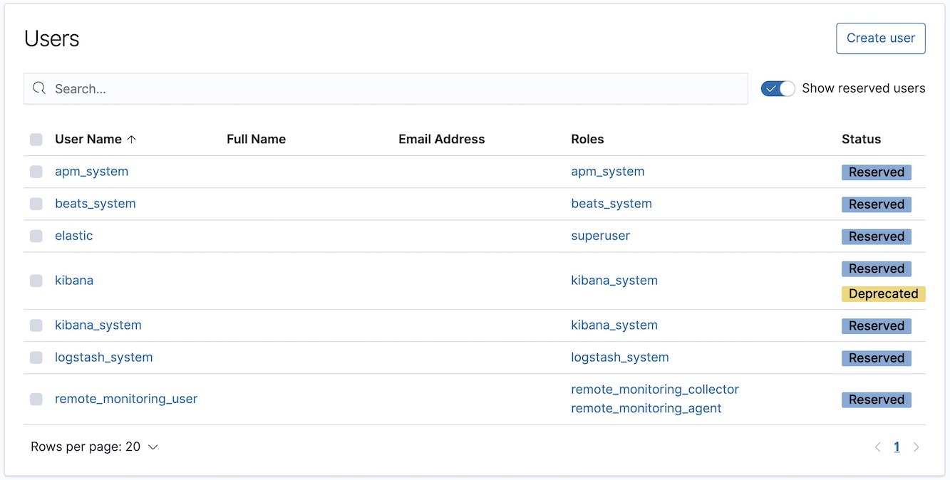Check the select-all checkbox in table header
950x480 pixels.
coord(36,140)
